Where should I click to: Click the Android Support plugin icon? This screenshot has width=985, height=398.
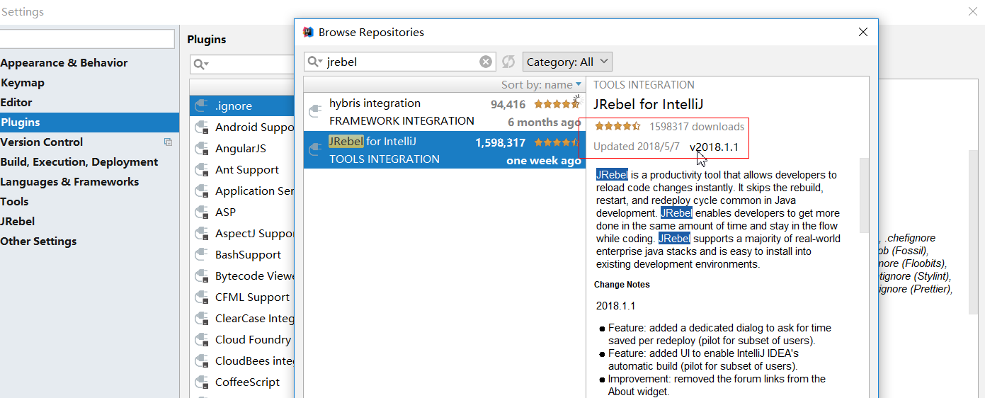[202, 127]
